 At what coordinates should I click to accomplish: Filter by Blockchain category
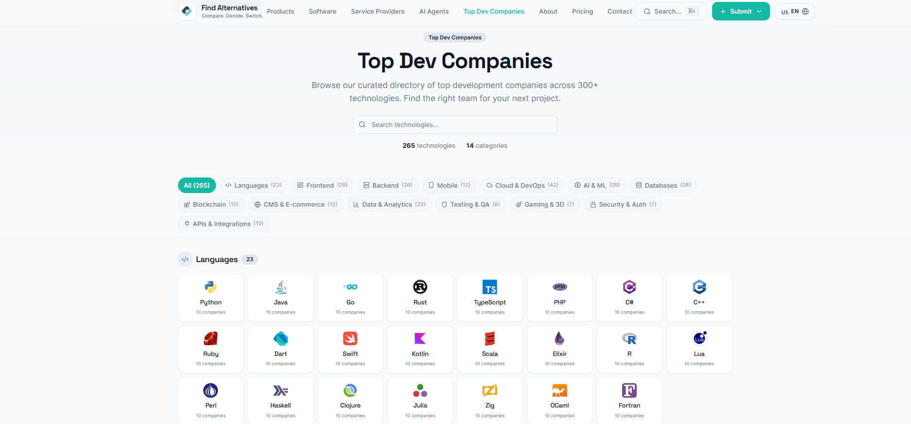coord(212,204)
